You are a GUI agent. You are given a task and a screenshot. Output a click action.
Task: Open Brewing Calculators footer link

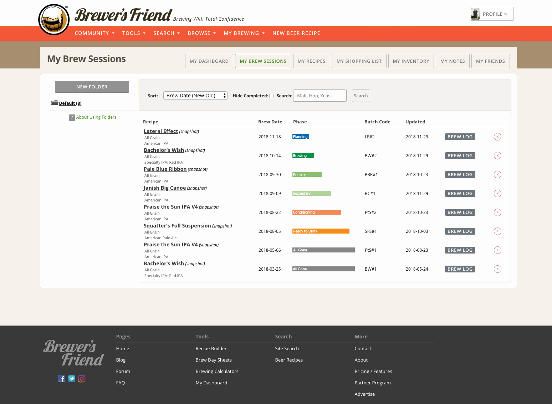pyautogui.click(x=217, y=371)
